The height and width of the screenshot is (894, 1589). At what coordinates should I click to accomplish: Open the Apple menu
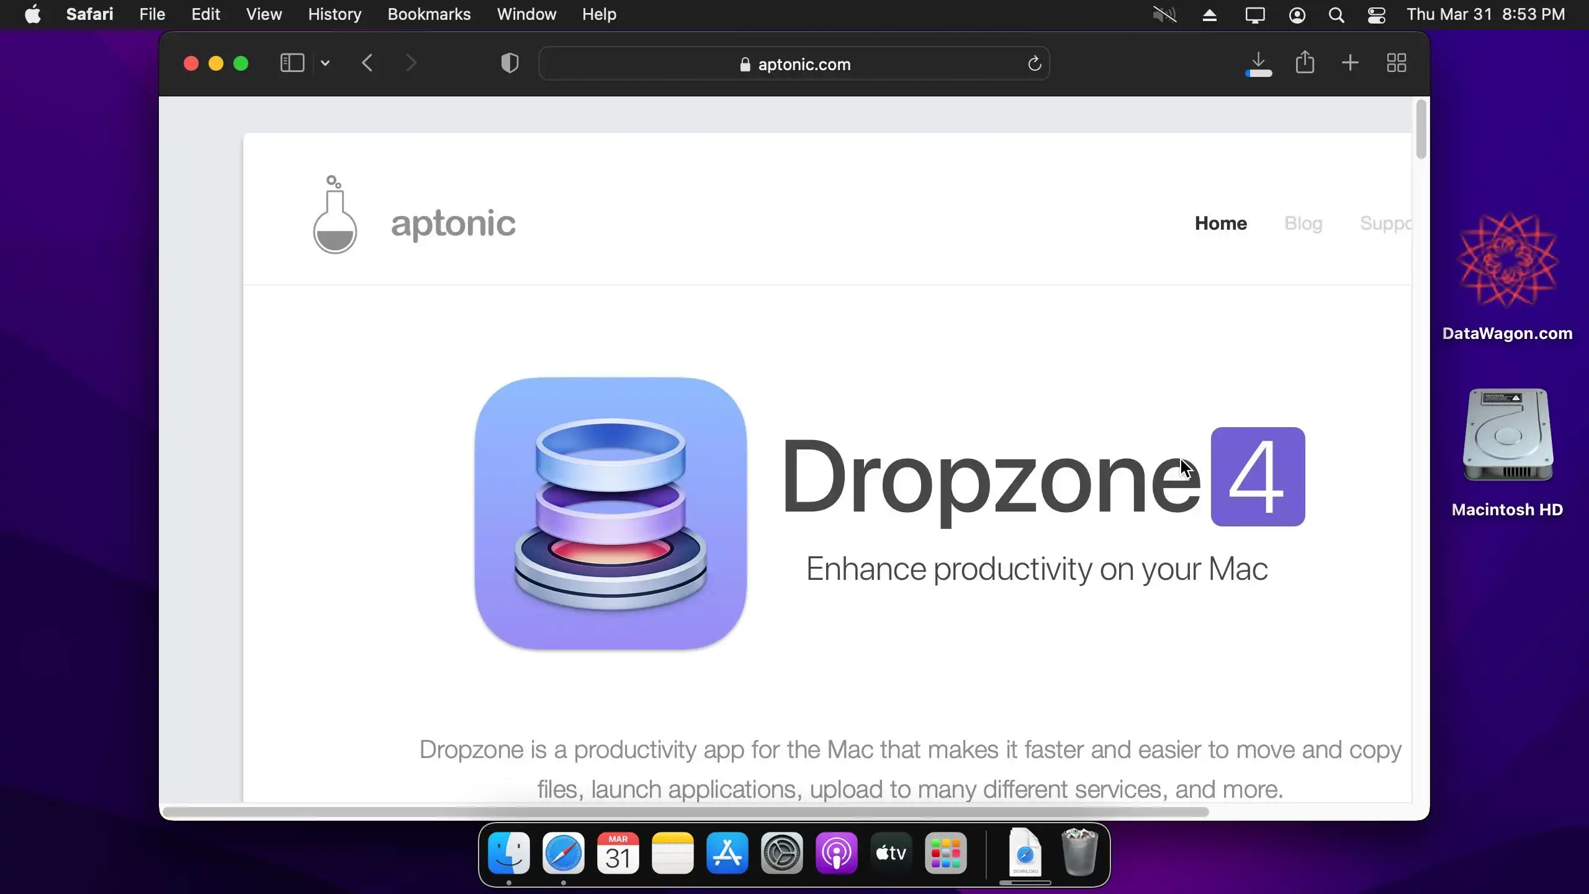(32, 14)
